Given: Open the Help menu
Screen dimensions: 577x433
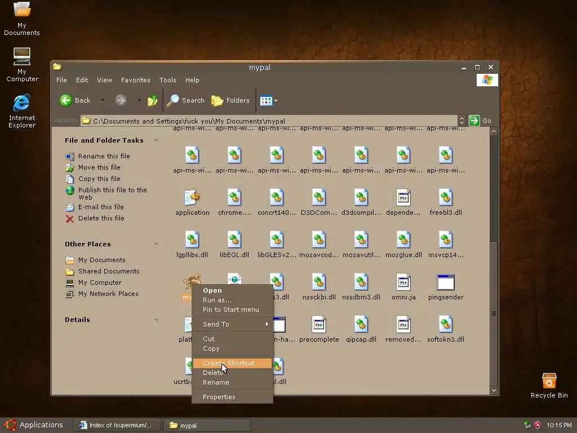Looking at the screenshot, I should coord(192,80).
